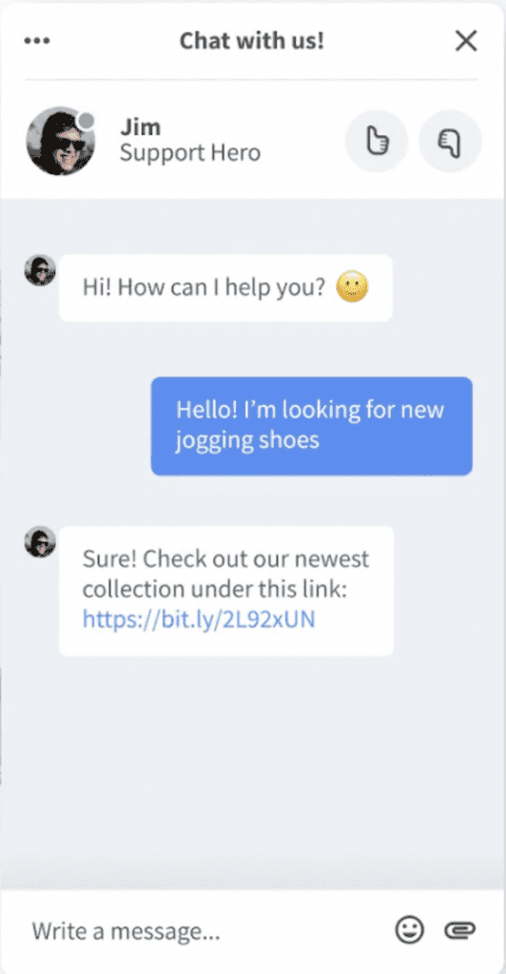The image size is (506, 974).
Task: Click the Support Hero subtitle
Action: pyautogui.click(x=190, y=152)
